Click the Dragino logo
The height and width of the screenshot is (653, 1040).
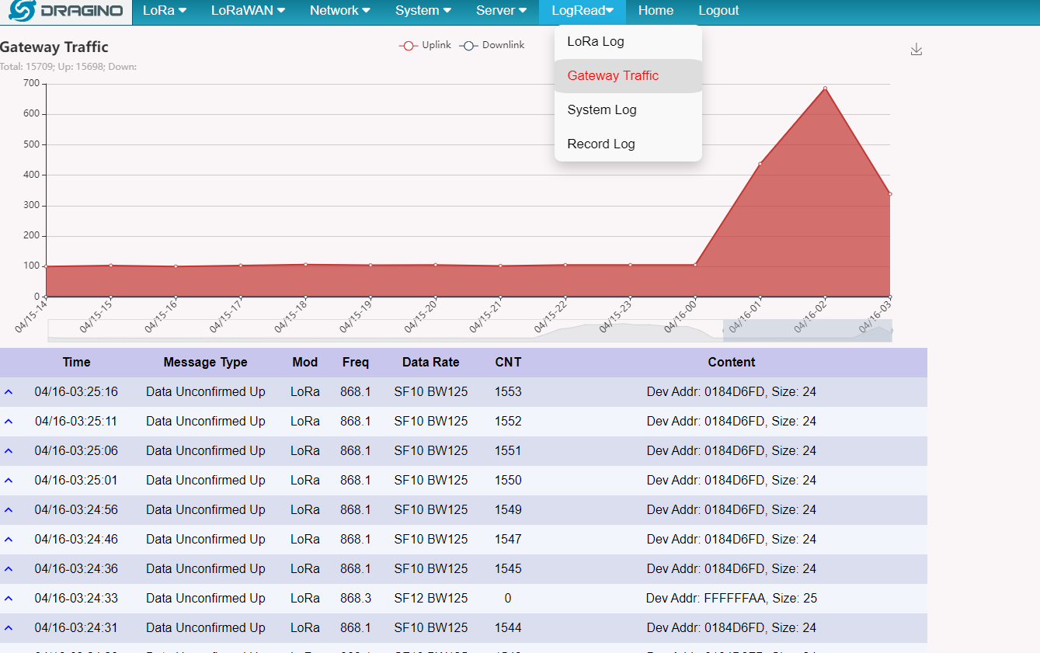coord(66,12)
